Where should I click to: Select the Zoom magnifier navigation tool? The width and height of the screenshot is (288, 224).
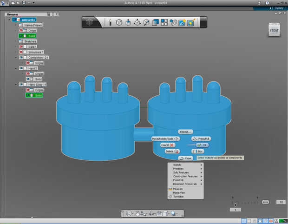tap(143, 214)
